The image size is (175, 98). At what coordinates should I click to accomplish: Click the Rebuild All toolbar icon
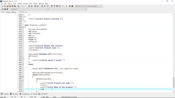point(60,6)
